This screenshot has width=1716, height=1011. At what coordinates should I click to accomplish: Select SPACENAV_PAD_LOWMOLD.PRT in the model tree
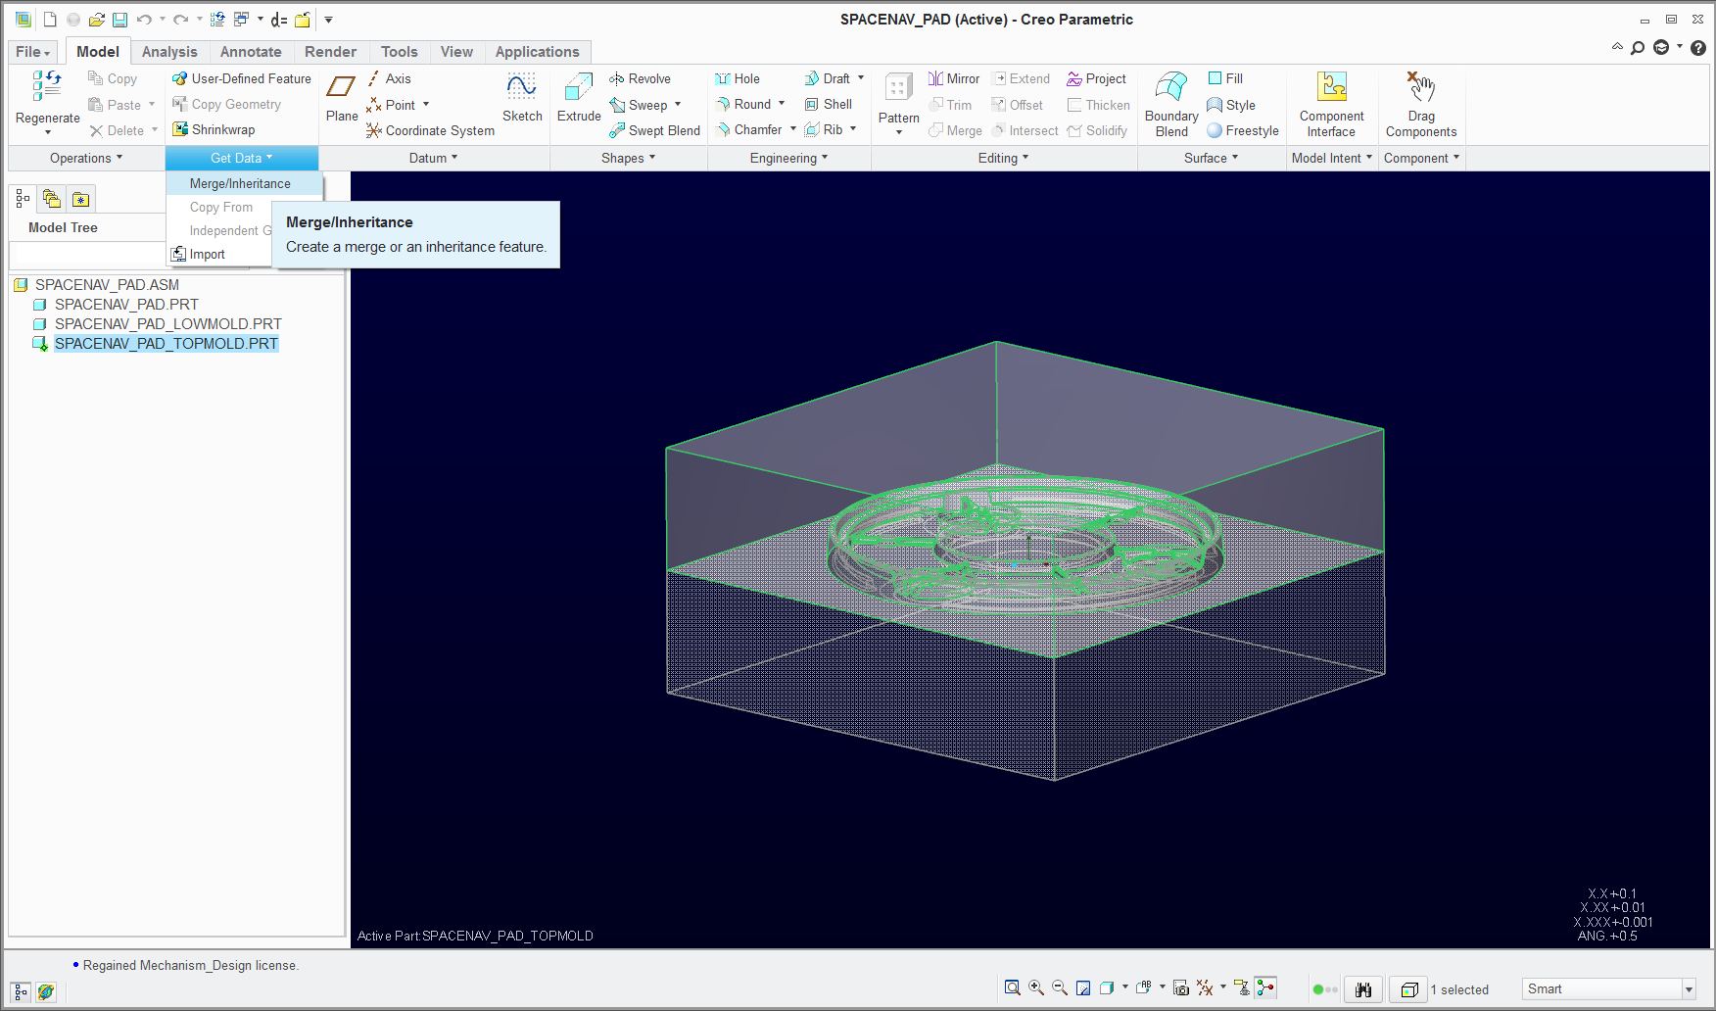[167, 324]
